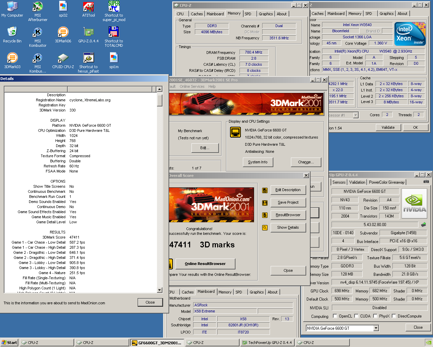
Task: Open the Caches tab in Memory CPU-Z window
Action: click(x=197, y=14)
